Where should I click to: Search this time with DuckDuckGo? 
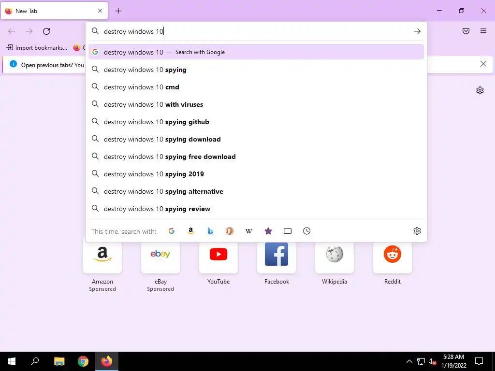coord(230,231)
